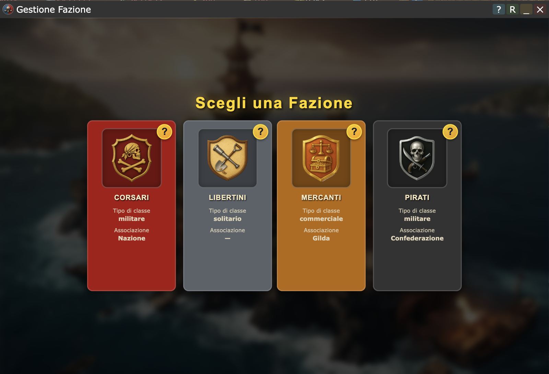Image resolution: width=549 pixels, height=374 pixels.
Task: Open the help question mark on Pirati card
Action: (x=450, y=132)
